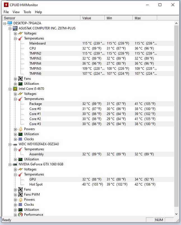Click the NVIDIA GeForce graphics card icon

[15, 164]
